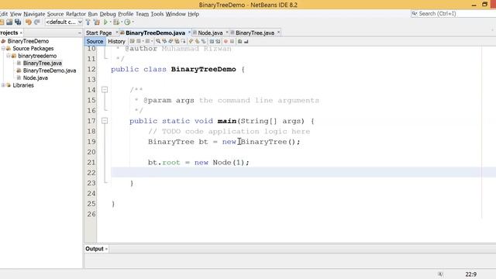Click the Debug Project icon
Screen dimensions: 496x279
(116, 22)
